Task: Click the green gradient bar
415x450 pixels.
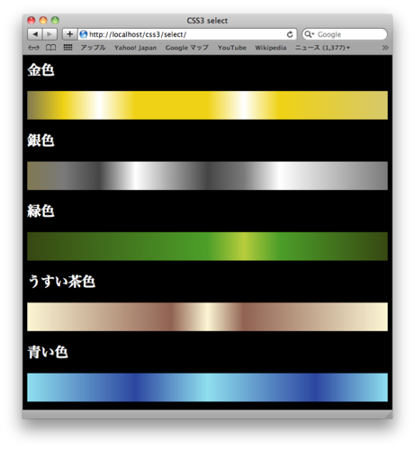Action: coord(207,247)
